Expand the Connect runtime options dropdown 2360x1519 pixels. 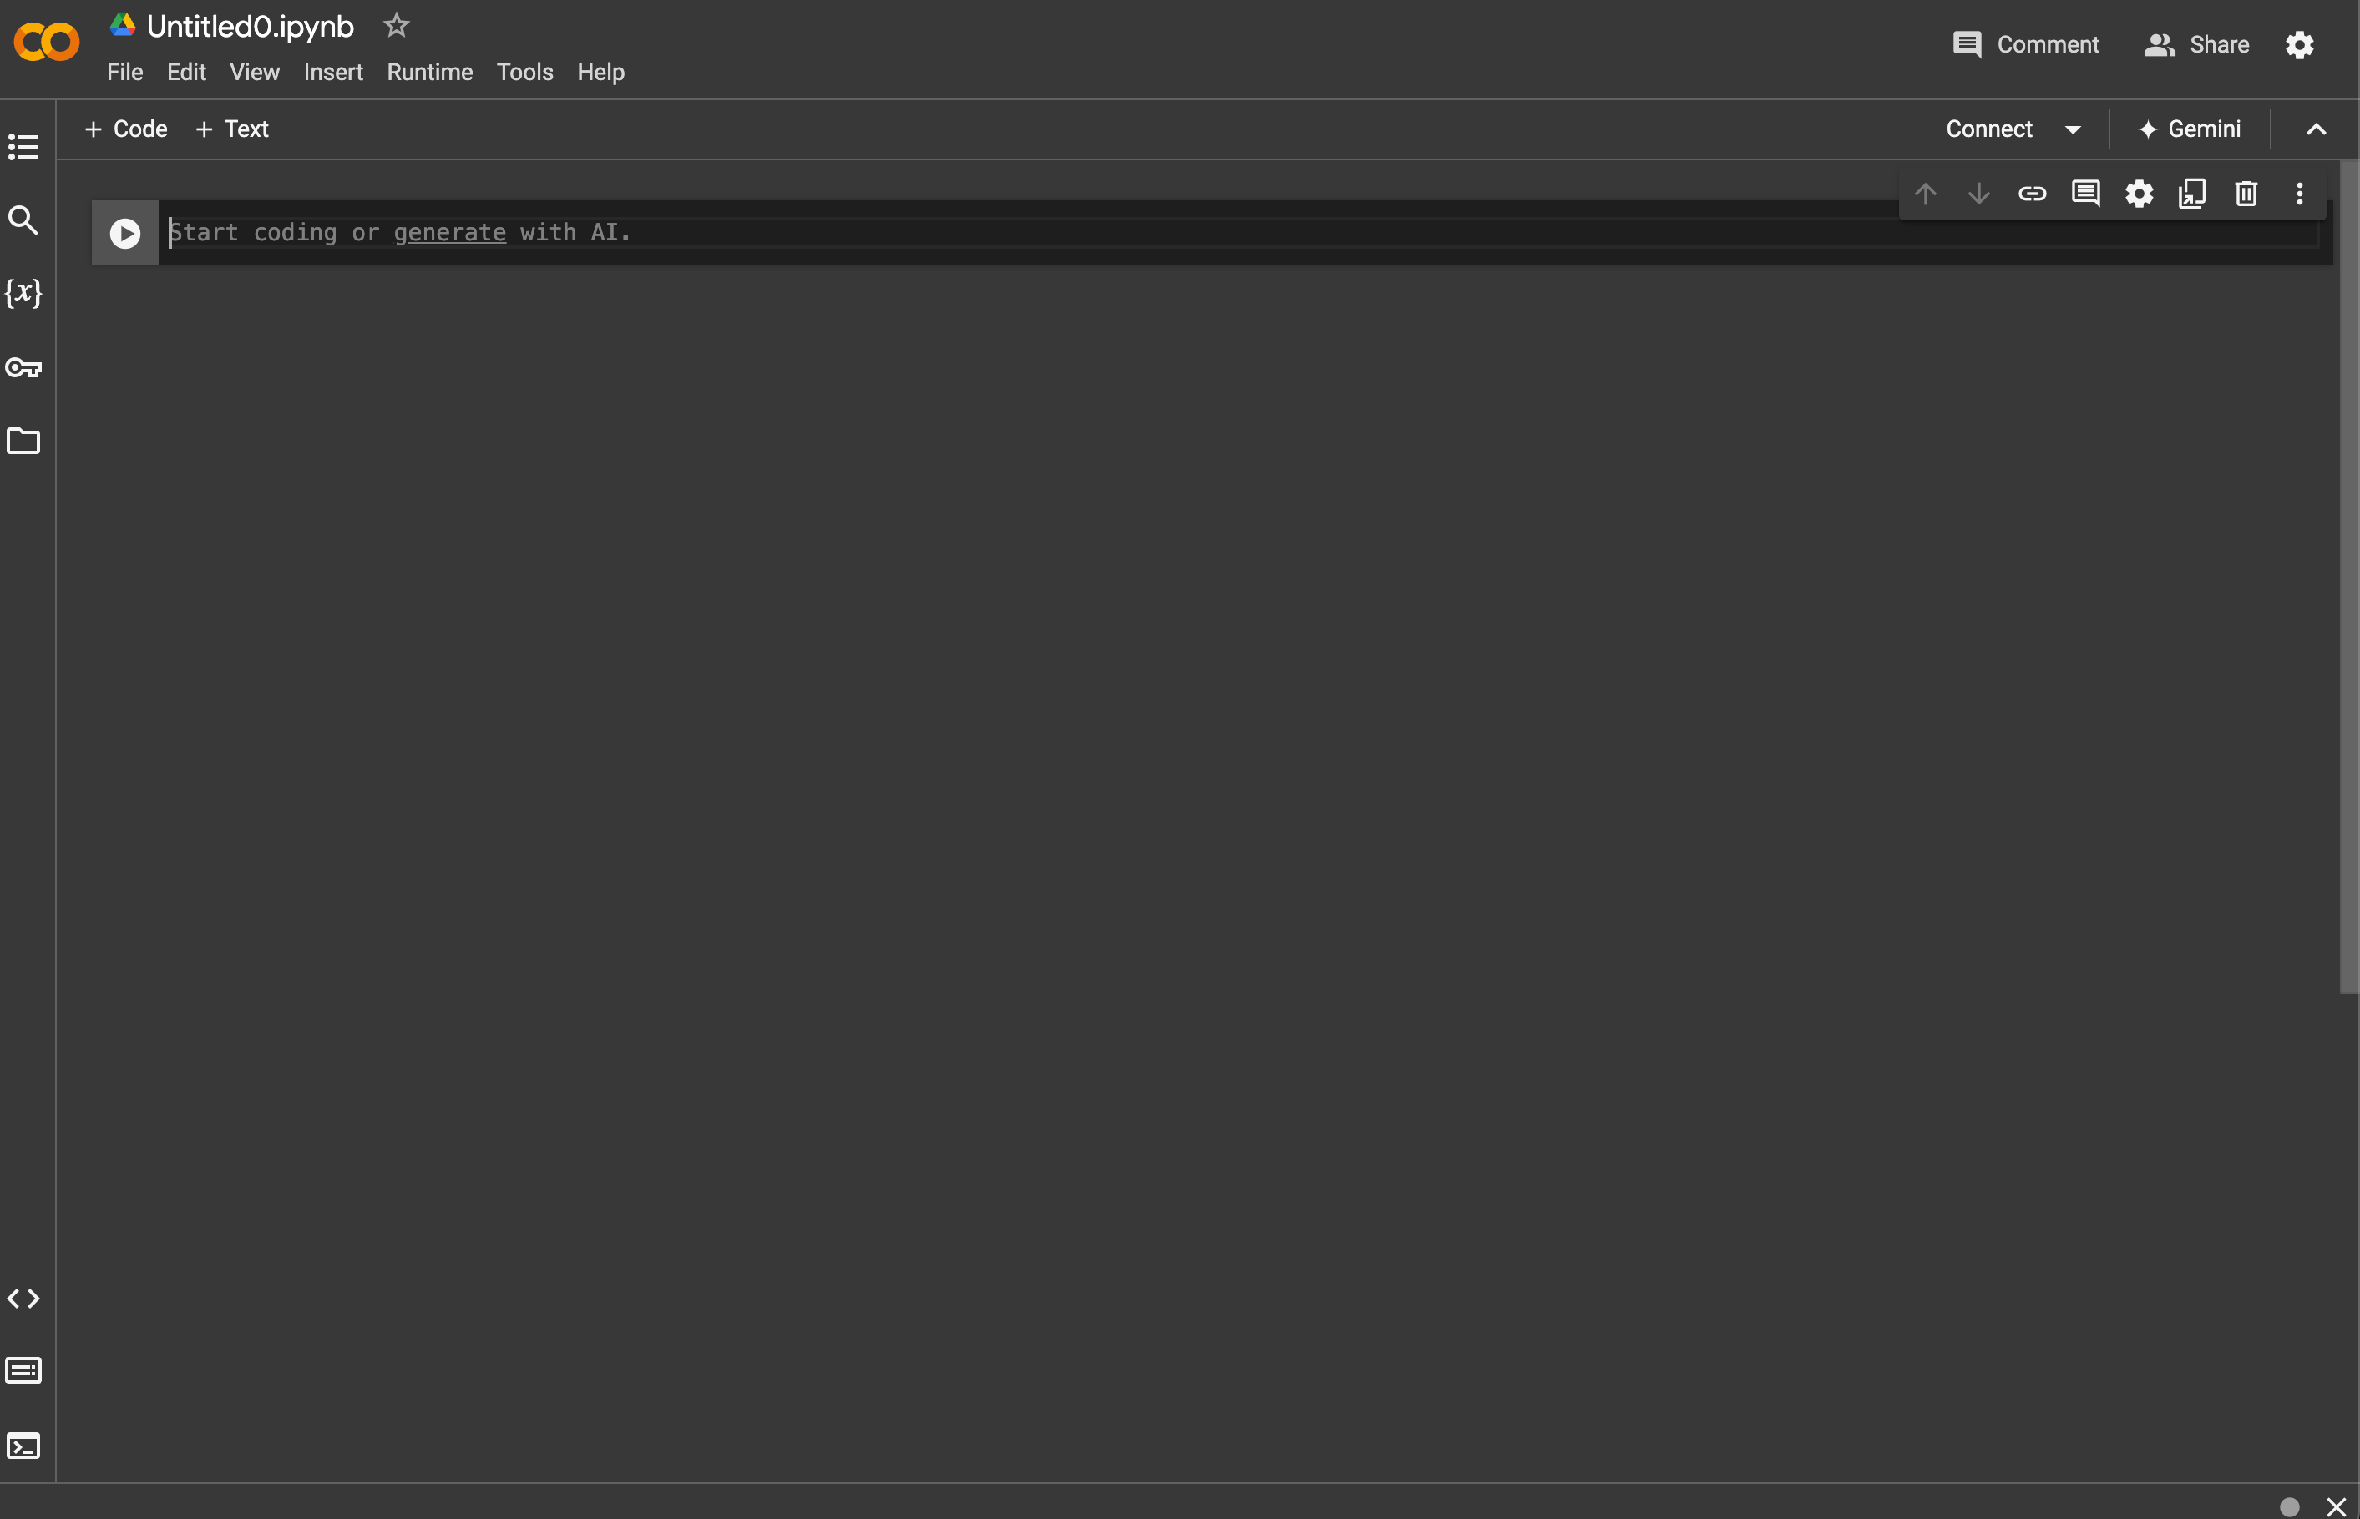coord(2073,129)
